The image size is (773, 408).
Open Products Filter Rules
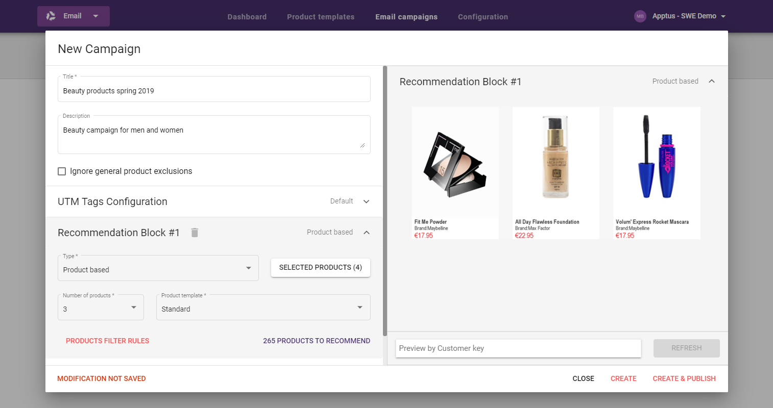108,341
